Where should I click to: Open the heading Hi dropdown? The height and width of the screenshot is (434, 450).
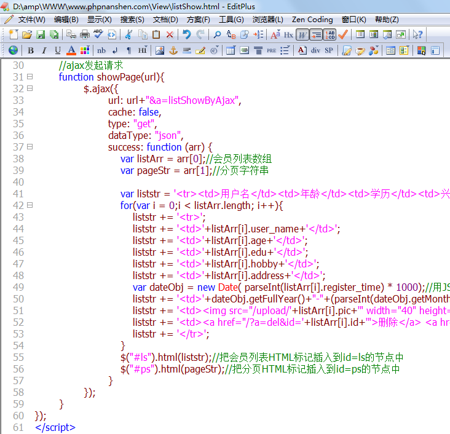pos(143,50)
